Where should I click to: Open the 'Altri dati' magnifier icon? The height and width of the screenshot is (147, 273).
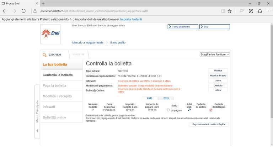(189, 110)
